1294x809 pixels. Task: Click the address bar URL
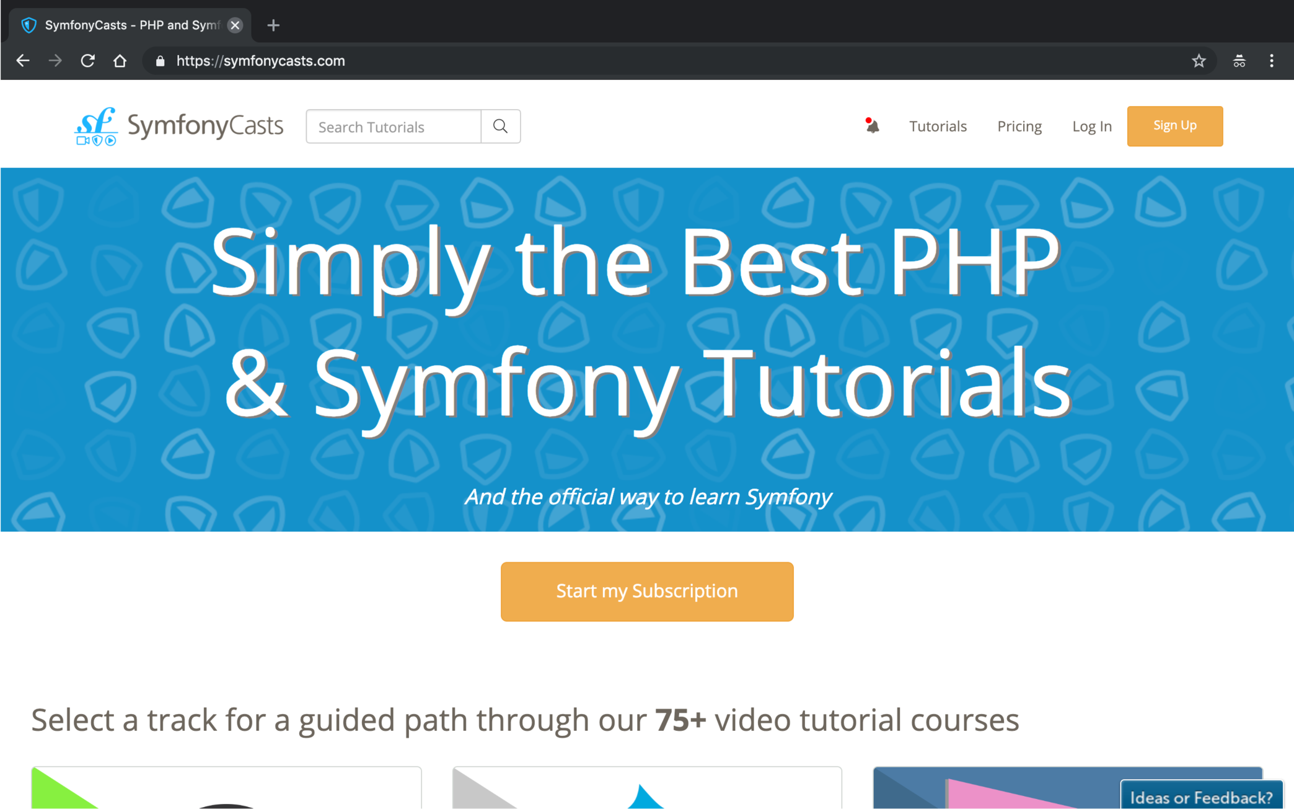260,61
